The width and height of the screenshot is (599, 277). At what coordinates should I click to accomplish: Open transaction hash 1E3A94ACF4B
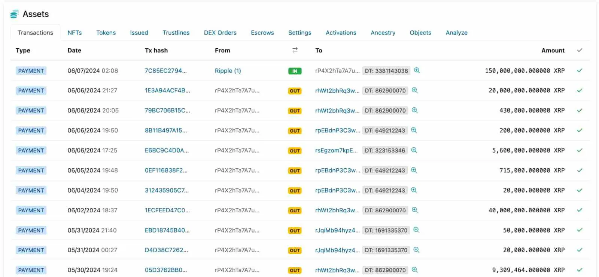click(x=167, y=90)
